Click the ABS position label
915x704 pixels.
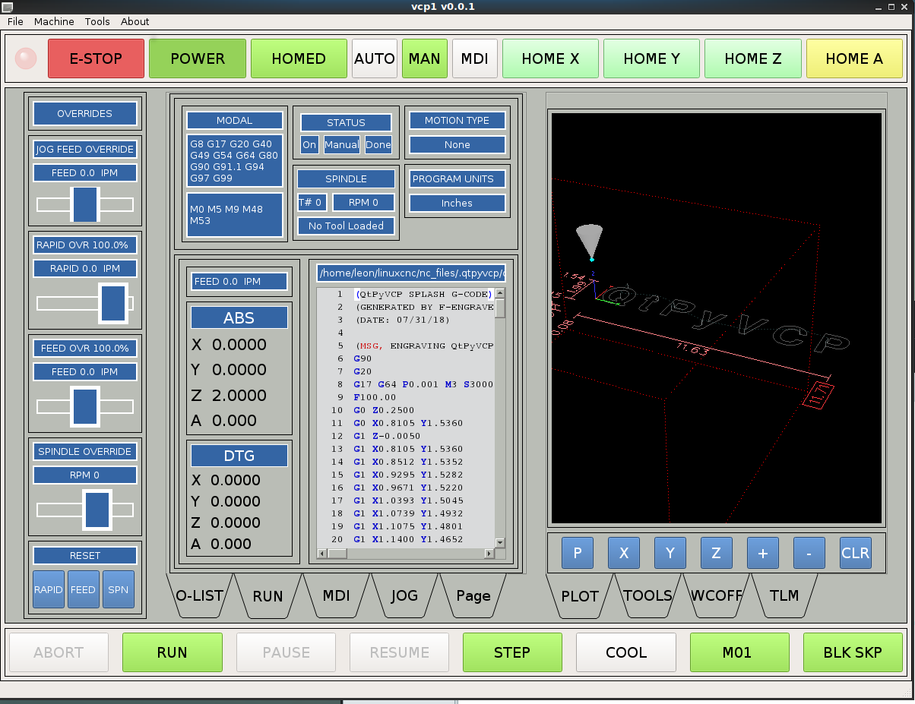pos(239,318)
